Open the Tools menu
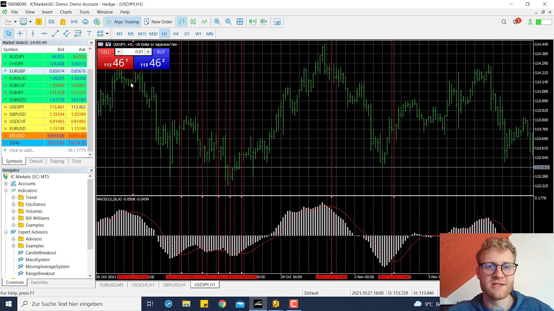The image size is (554, 311). pyautogui.click(x=84, y=12)
